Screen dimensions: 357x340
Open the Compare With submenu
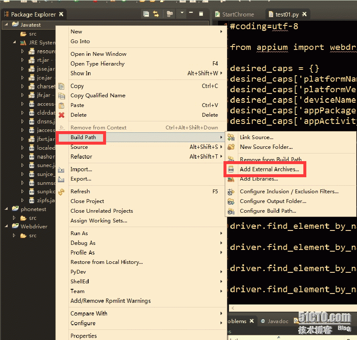[141, 313]
